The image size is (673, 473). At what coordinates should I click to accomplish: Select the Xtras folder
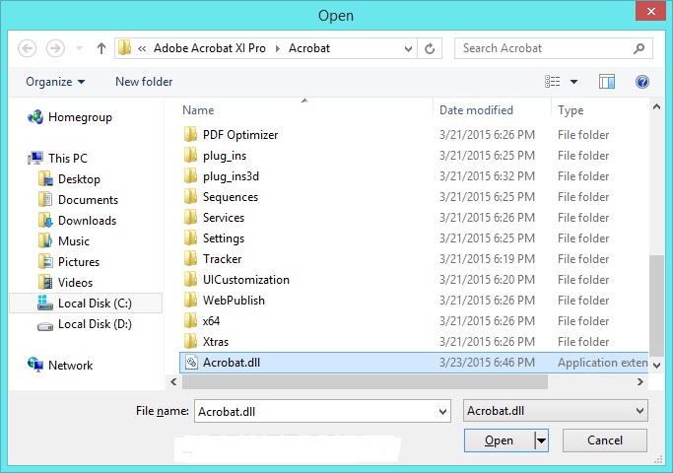click(414, 342)
